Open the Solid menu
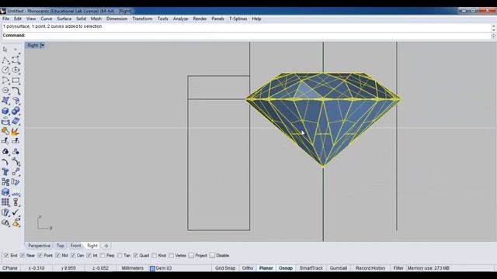The height and width of the screenshot is (279, 497). tap(81, 19)
